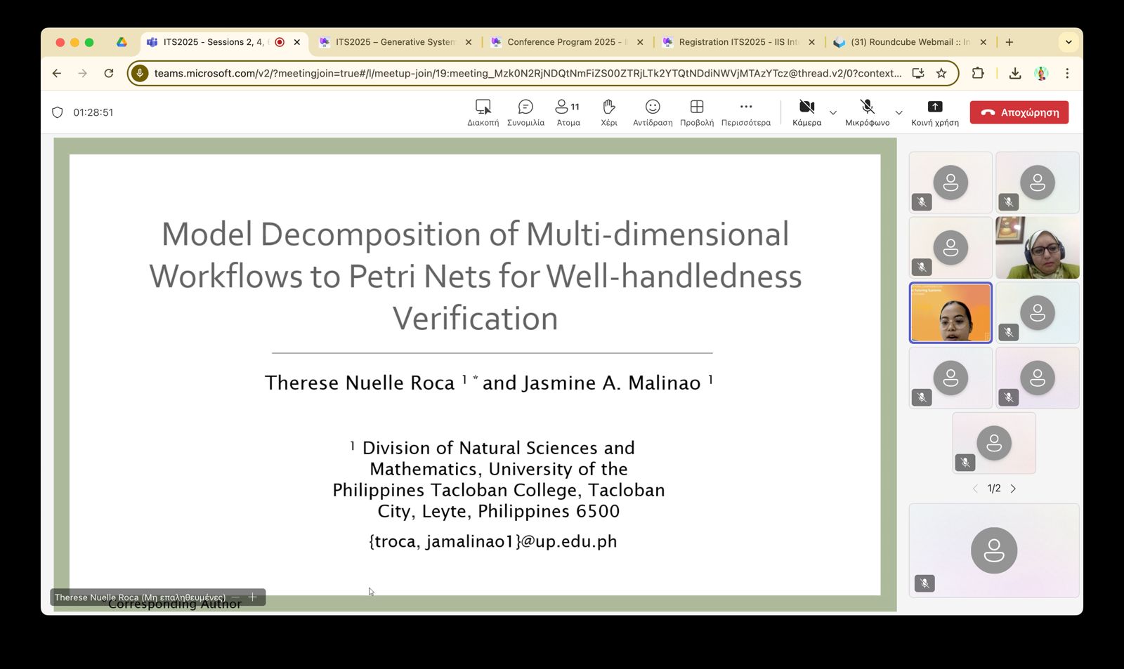Image resolution: width=1124 pixels, height=669 pixels.
Task: Switch to ITS2025 Generative Systems tab
Action: tap(396, 42)
